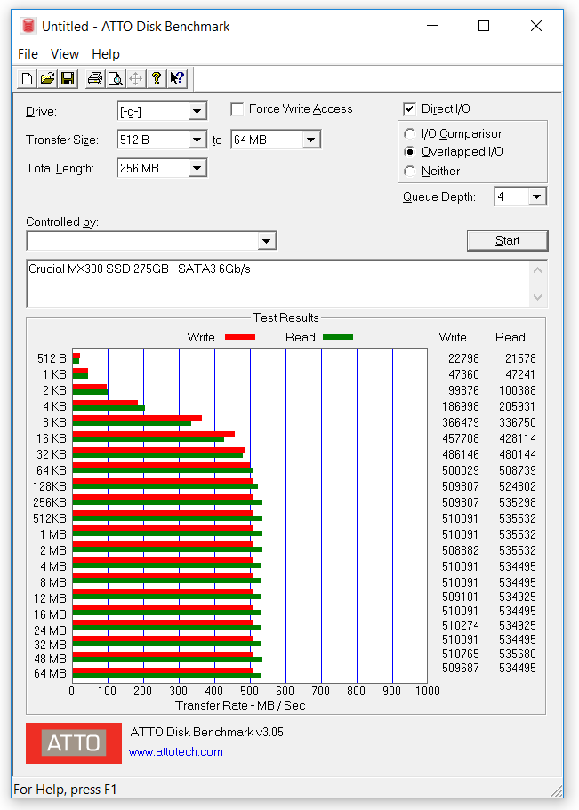Click the Write column header
Screen dimensions: 579x810
453,337
